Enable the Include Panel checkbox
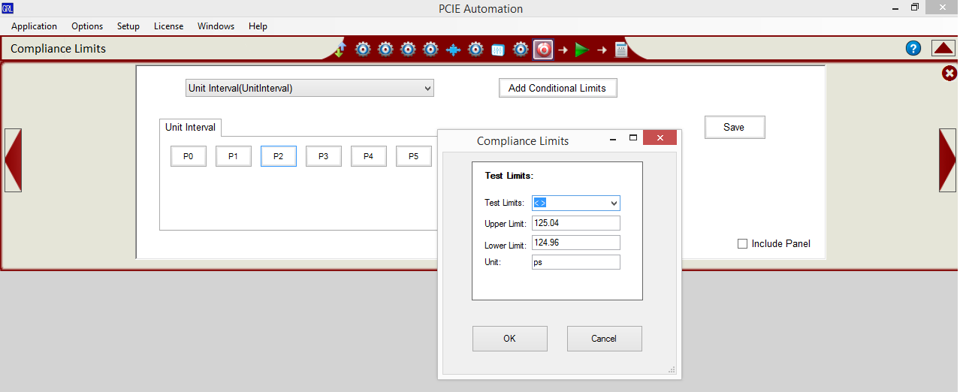960x392 pixels. pos(742,243)
